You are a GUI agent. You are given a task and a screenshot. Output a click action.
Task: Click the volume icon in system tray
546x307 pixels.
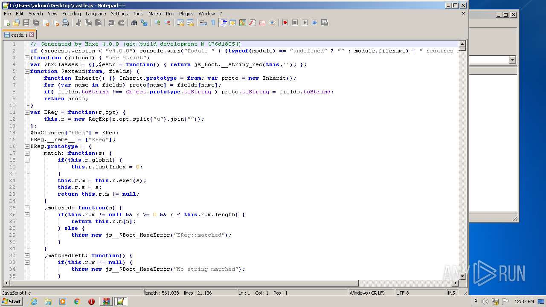point(485,301)
